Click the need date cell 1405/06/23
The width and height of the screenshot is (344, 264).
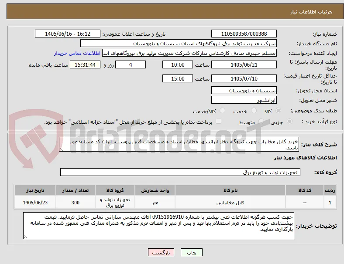[35, 203]
